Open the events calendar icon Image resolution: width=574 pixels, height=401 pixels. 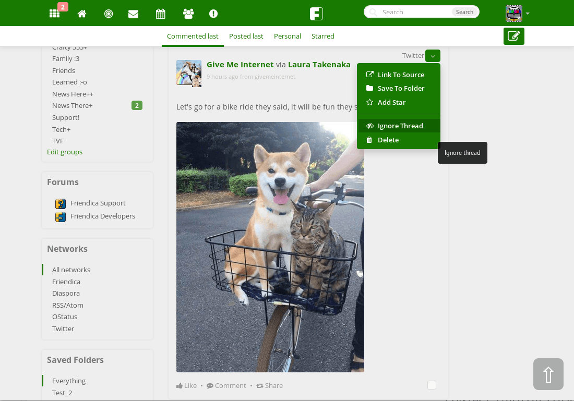point(160,13)
